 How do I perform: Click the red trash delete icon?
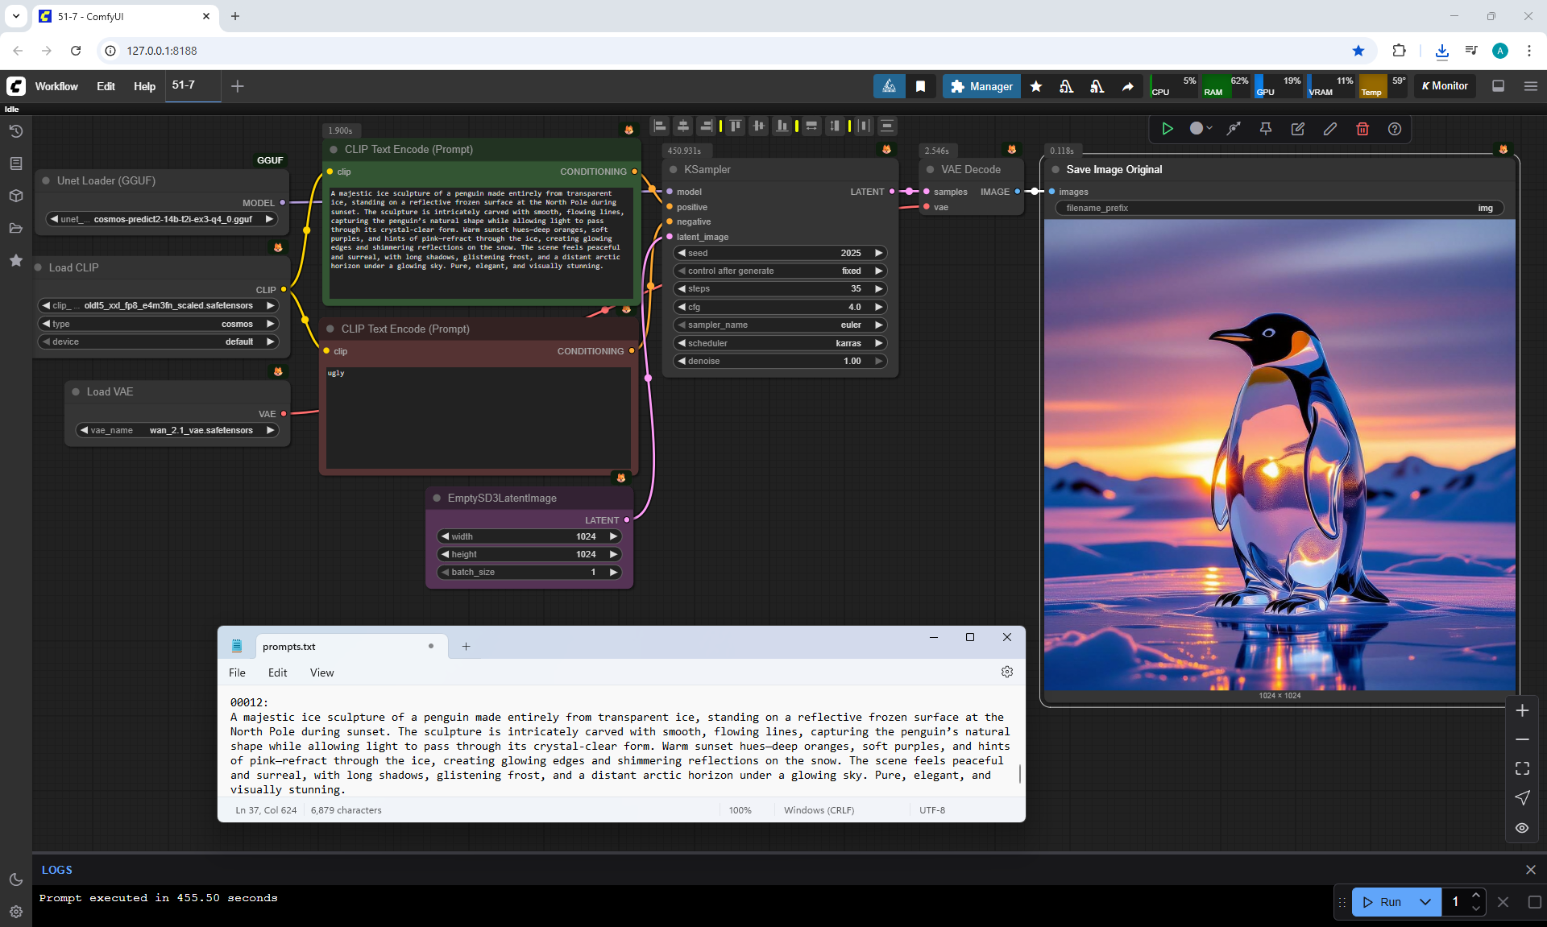pyautogui.click(x=1362, y=129)
